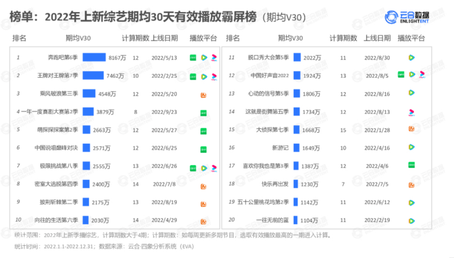The width and height of the screenshot is (454, 258).
Task: Click the left 播放平台 column header
Action: coord(203,38)
